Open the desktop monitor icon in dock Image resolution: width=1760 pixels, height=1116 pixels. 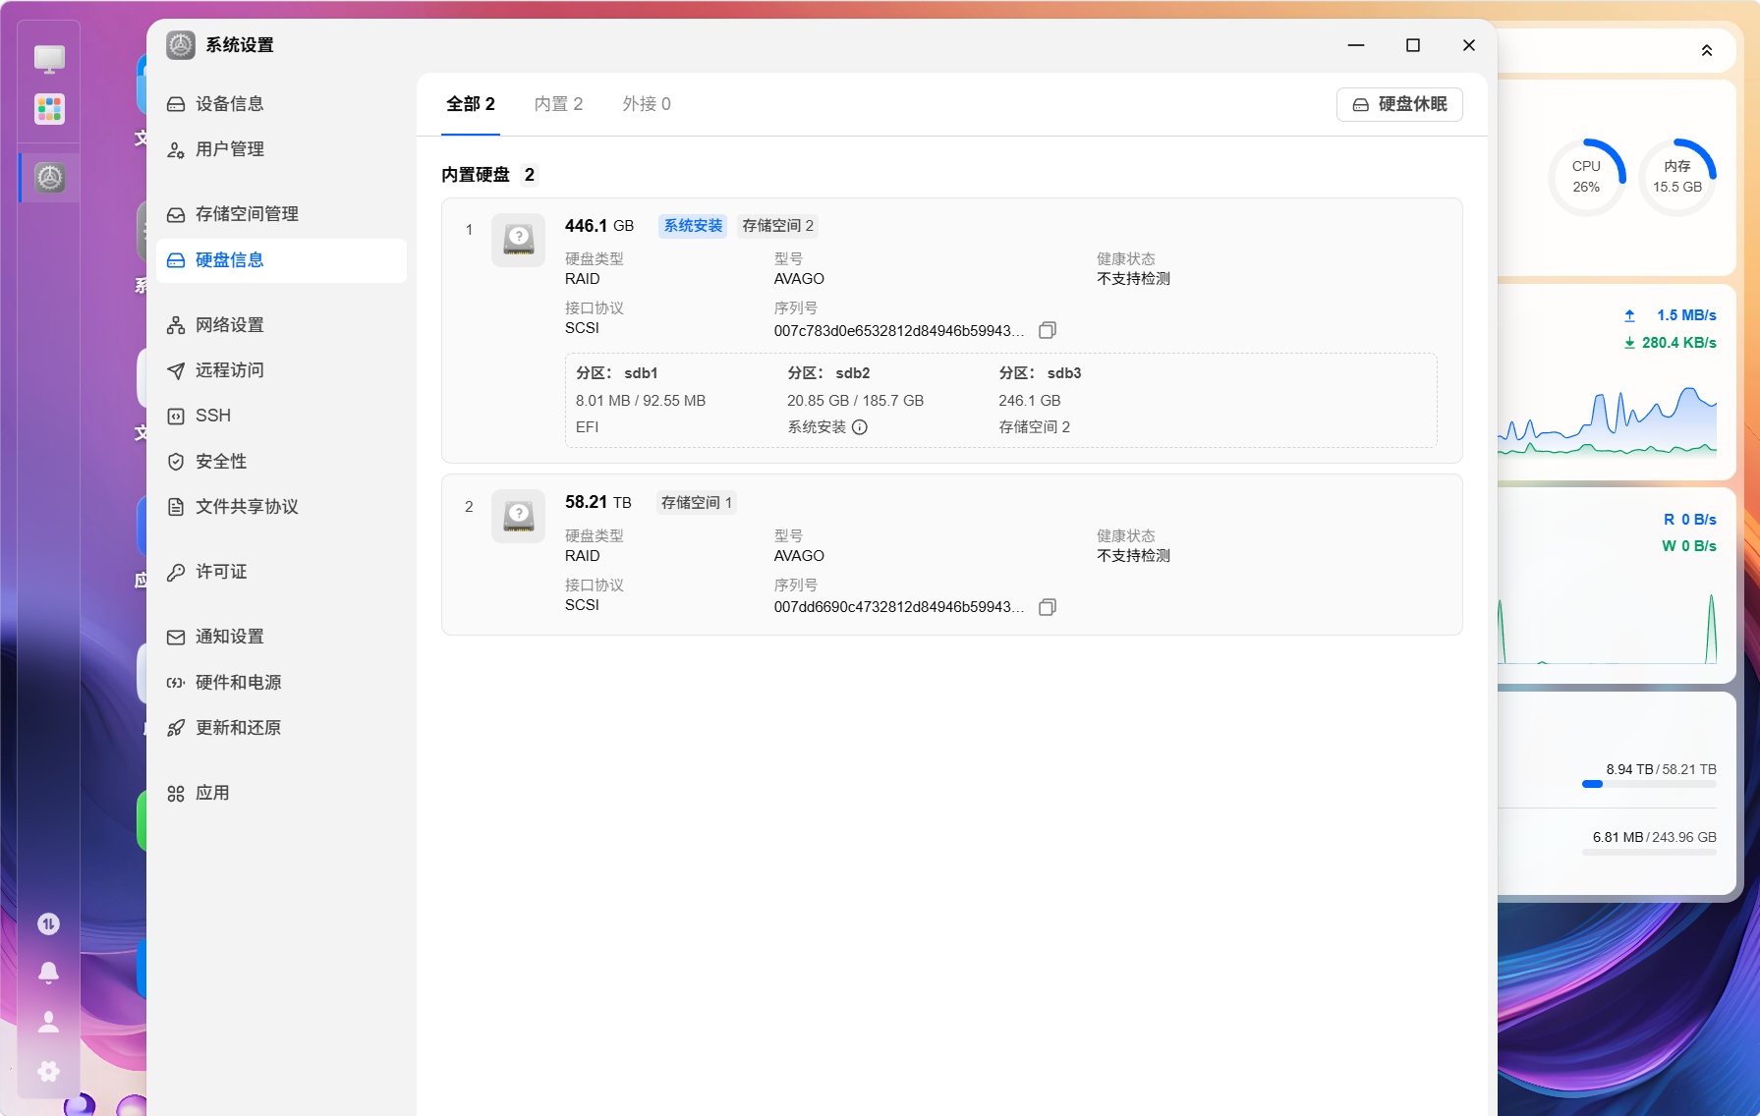(49, 59)
